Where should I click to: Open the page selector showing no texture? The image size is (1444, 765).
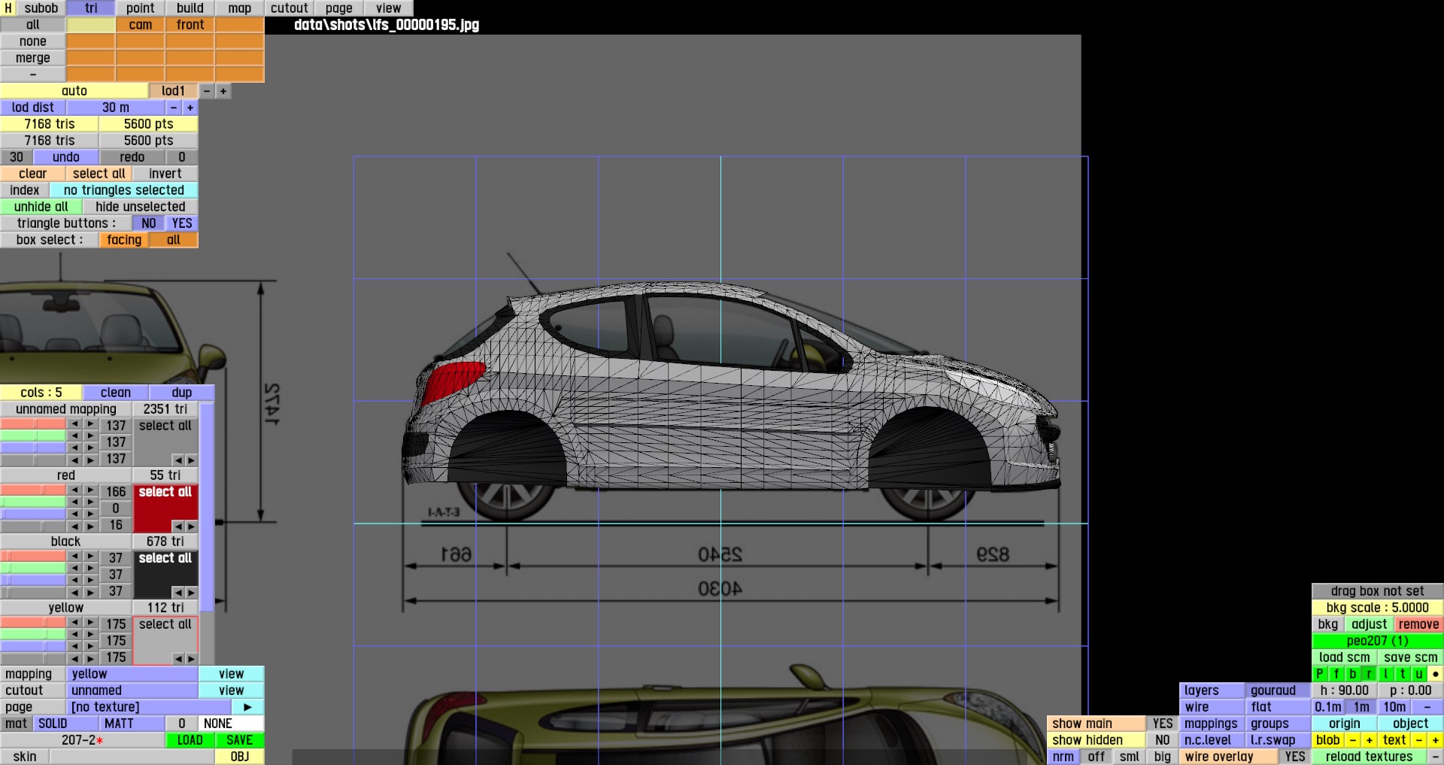(x=149, y=707)
